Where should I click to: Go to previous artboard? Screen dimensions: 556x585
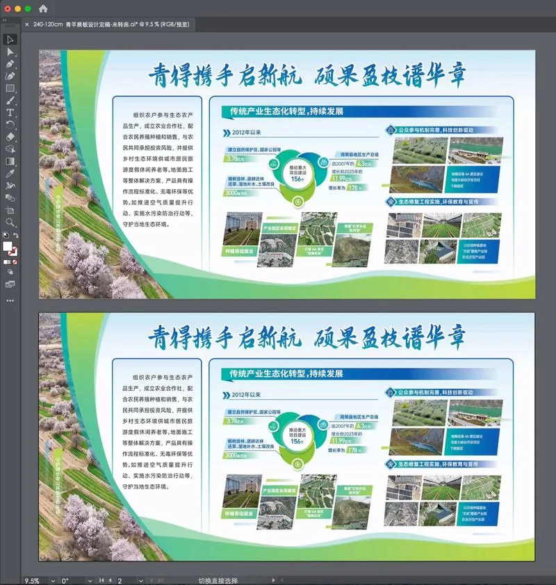point(110,581)
